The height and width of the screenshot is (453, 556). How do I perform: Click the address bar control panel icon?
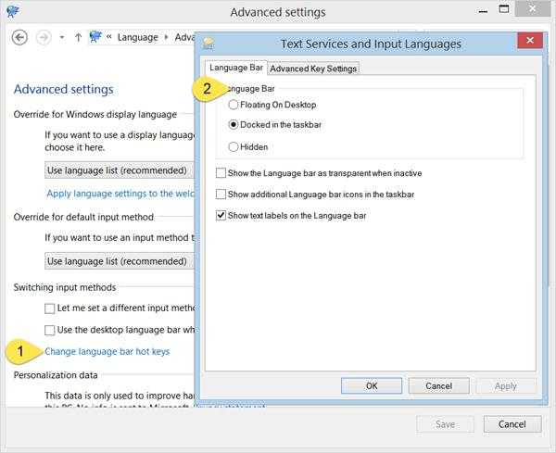tap(95, 36)
